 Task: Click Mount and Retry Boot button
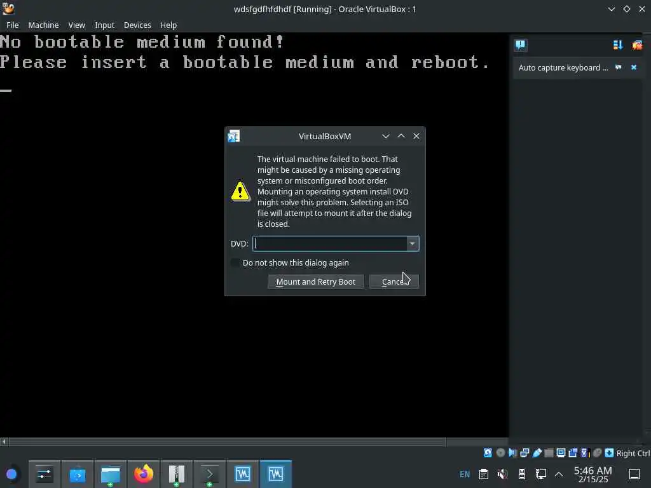click(315, 281)
